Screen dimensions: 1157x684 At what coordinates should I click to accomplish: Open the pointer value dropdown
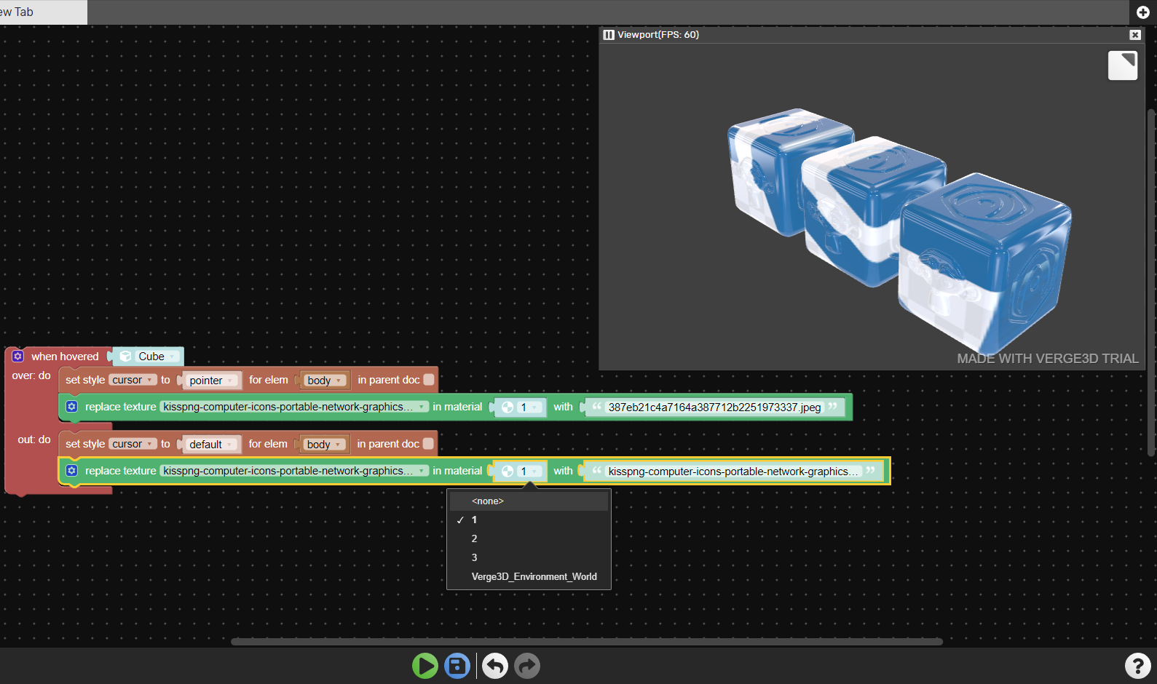[x=211, y=381]
